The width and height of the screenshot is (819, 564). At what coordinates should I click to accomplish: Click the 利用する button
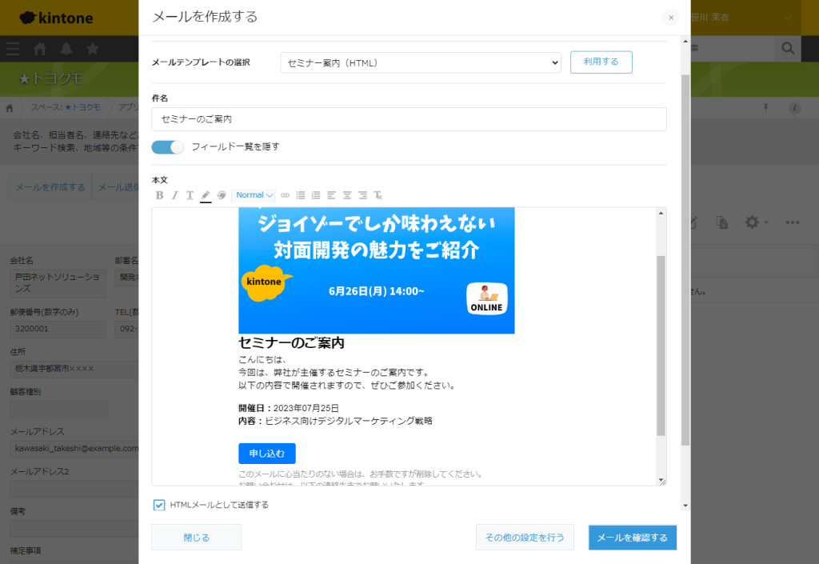pos(601,62)
